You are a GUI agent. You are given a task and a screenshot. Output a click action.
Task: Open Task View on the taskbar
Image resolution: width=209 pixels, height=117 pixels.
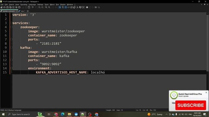49,114
